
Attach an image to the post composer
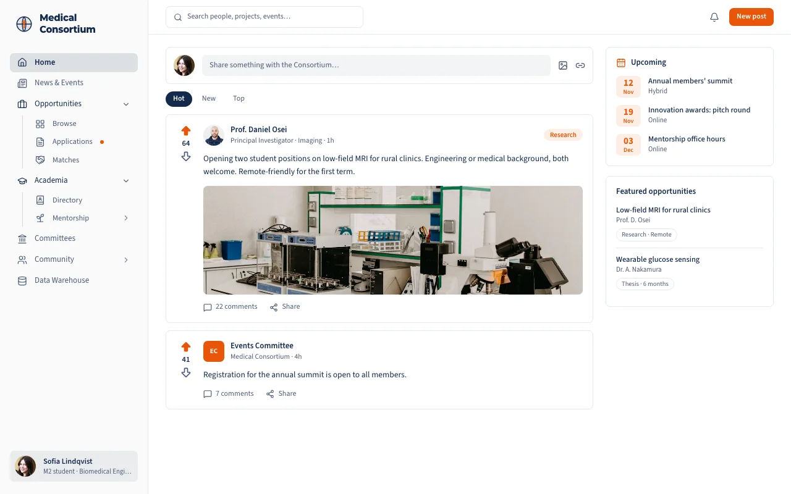click(x=563, y=65)
